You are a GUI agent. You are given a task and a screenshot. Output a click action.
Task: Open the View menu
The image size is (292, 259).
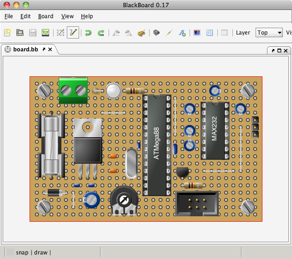pos(67,16)
